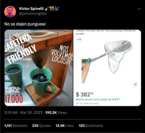
Task: Open the Víctor Spinelli display name
Action: pyautogui.click(x=31, y=9)
